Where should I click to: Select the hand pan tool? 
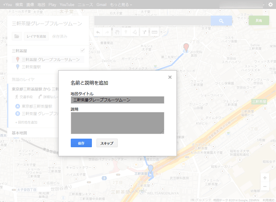tap(117, 32)
